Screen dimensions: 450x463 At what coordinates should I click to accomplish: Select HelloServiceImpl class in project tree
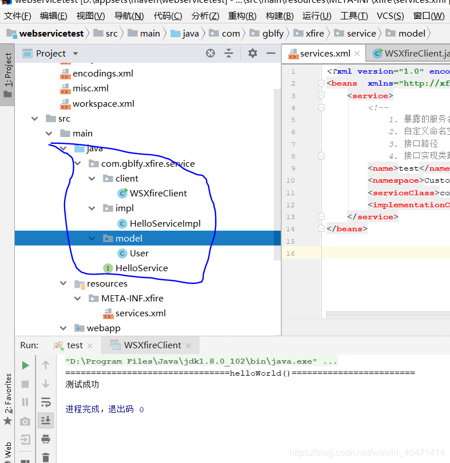tap(165, 223)
